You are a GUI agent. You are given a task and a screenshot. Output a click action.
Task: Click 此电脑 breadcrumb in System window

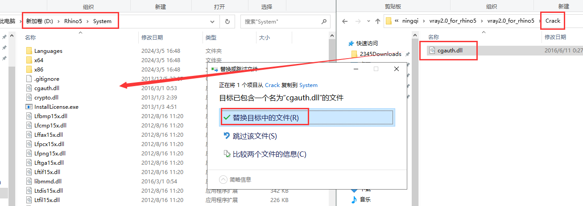(8, 21)
